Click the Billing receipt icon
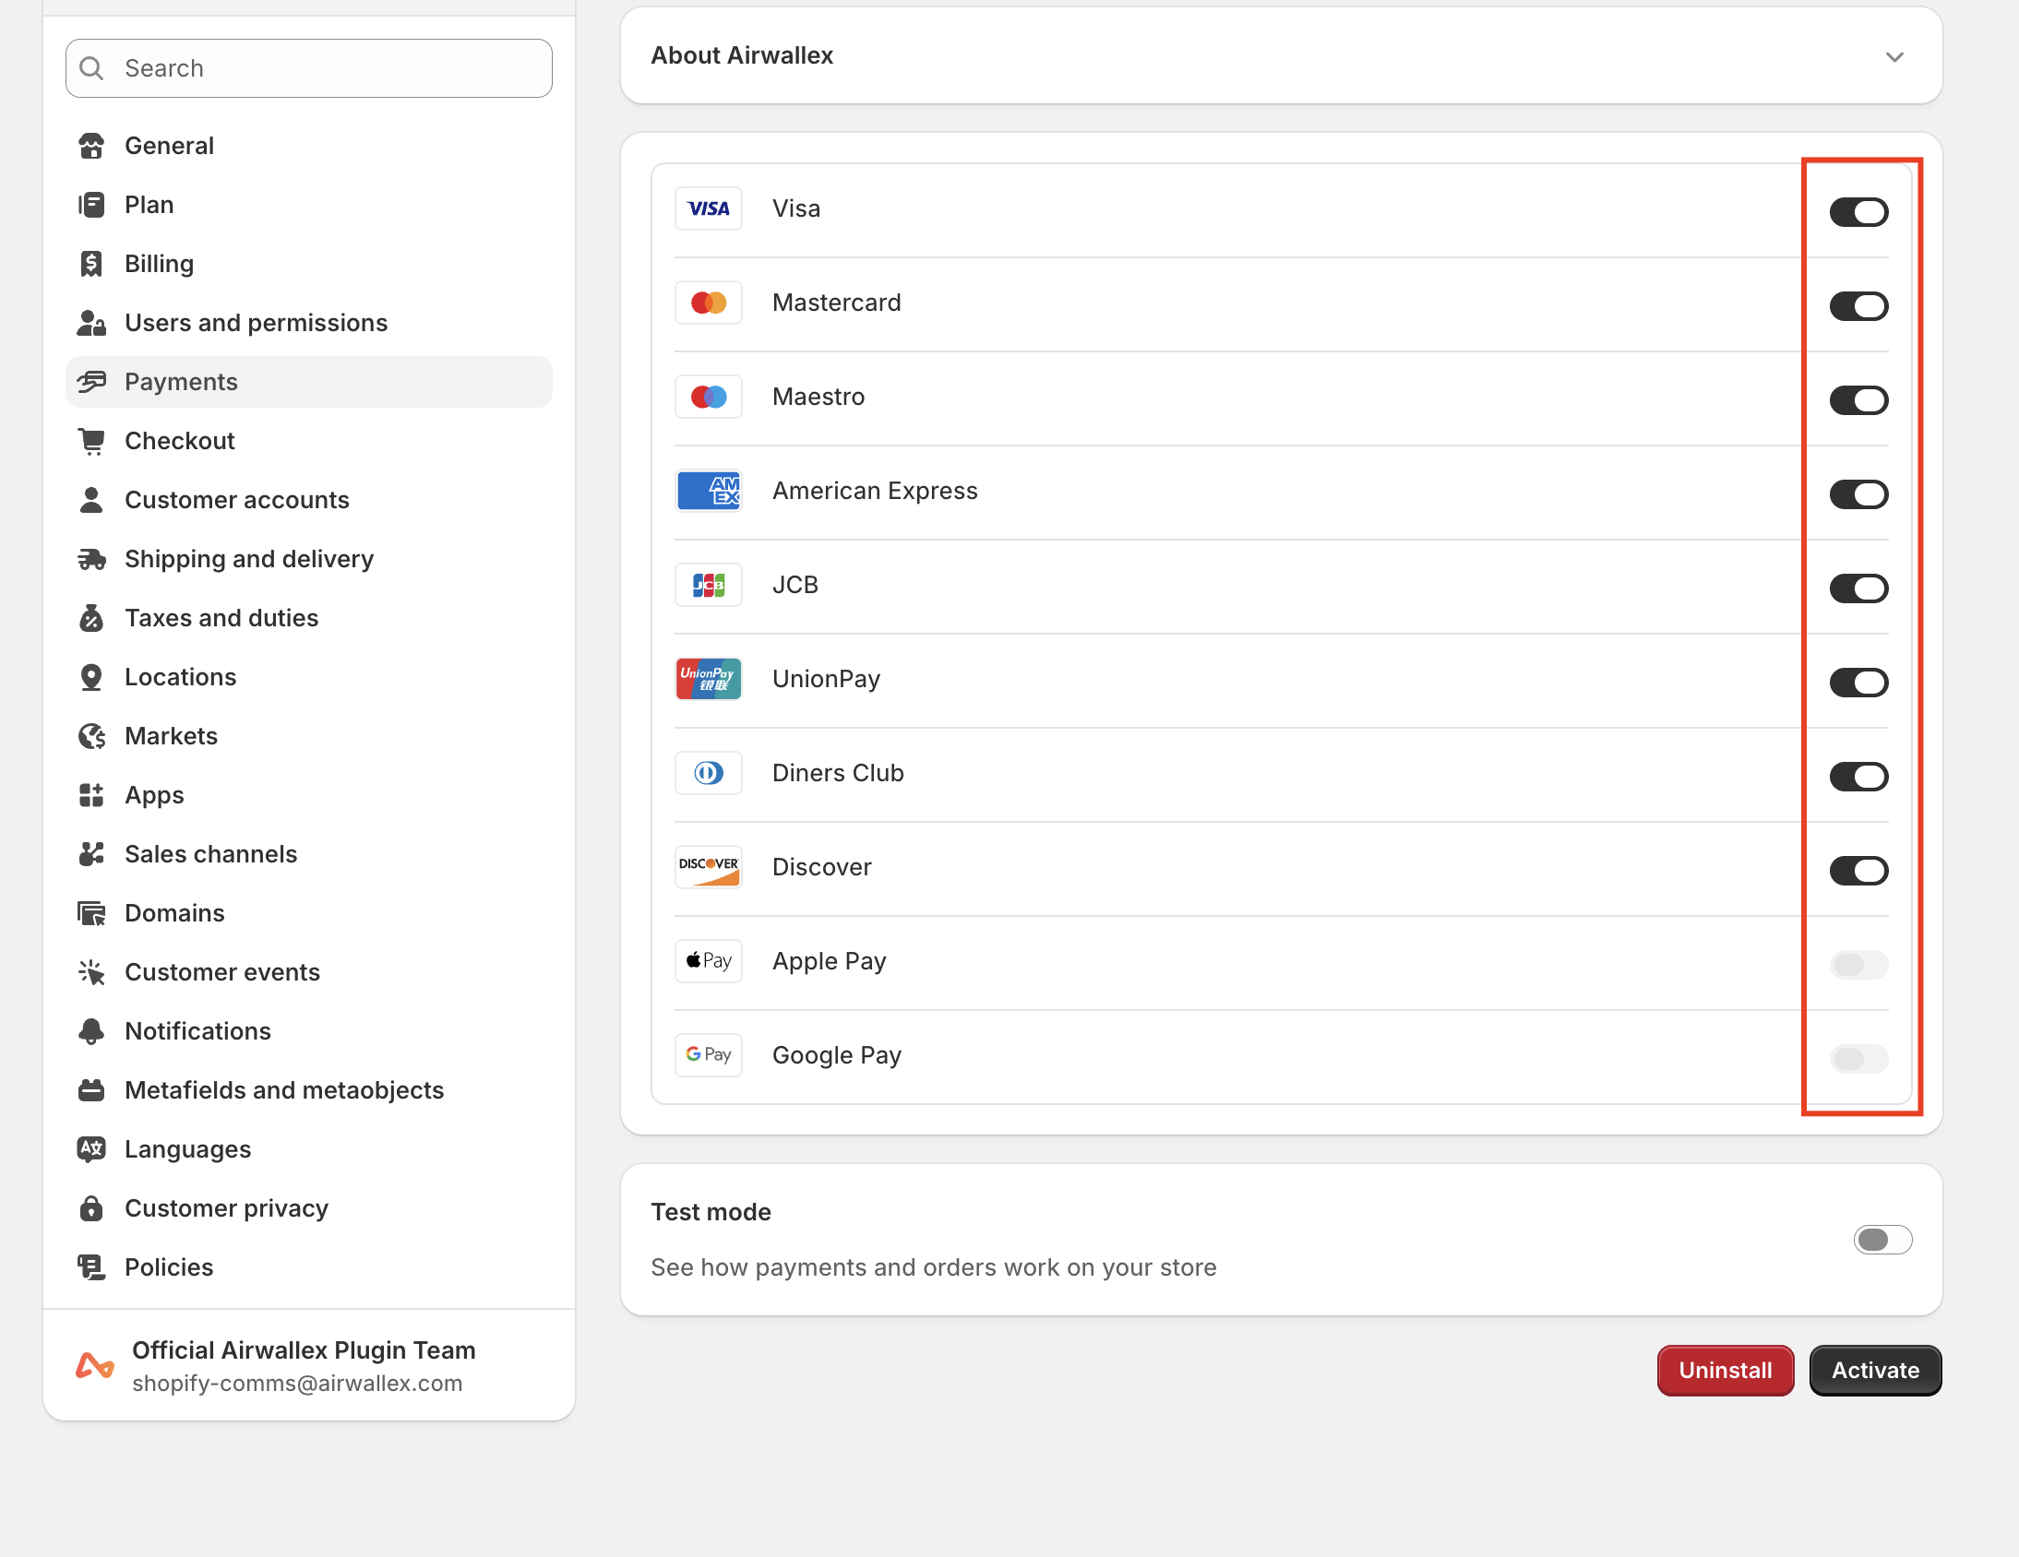The width and height of the screenshot is (2019, 1557). point(91,265)
